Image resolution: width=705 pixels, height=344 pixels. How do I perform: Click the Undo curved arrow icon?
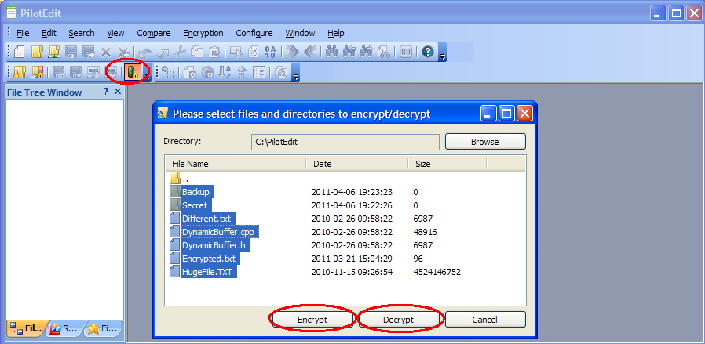click(145, 52)
